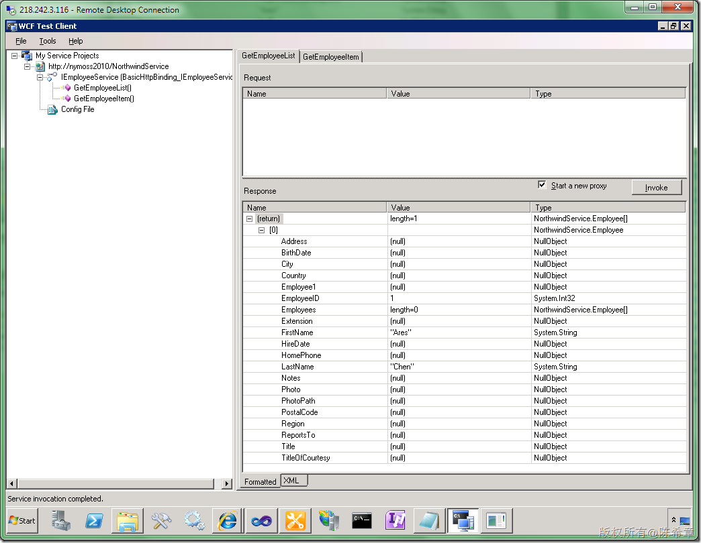The width and height of the screenshot is (701, 543).
Task: Switch to the XML response view tab
Action: click(293, 481)
